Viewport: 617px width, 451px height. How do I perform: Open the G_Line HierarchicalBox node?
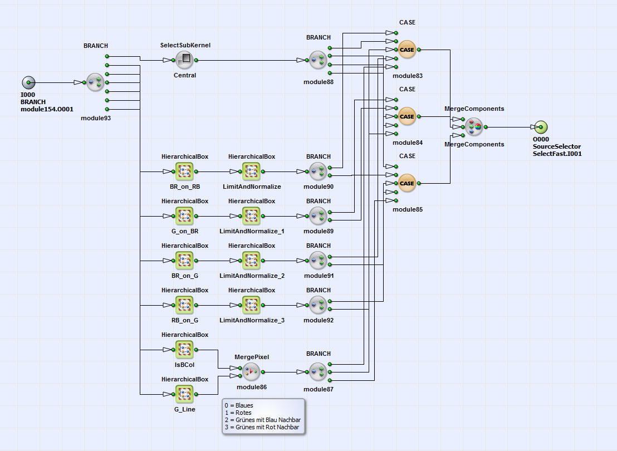[x=184, y=394]
